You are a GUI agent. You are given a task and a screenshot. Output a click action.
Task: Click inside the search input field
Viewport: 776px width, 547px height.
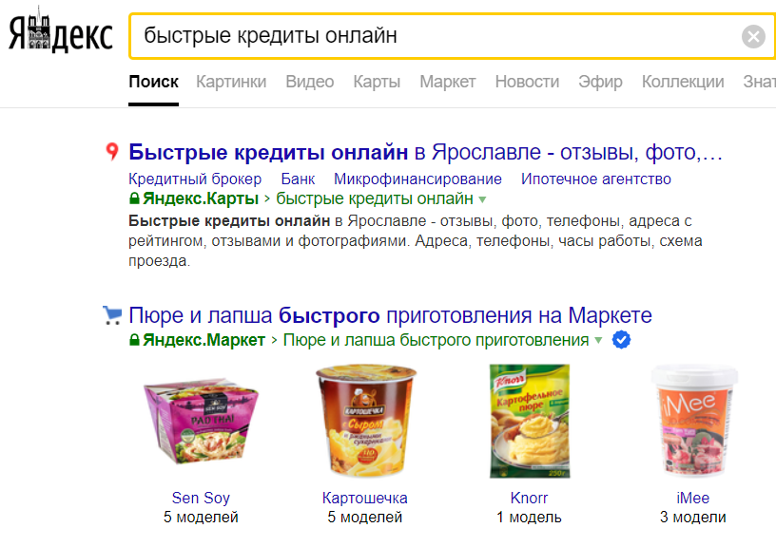pyautogui.click(x=428, y=37)
